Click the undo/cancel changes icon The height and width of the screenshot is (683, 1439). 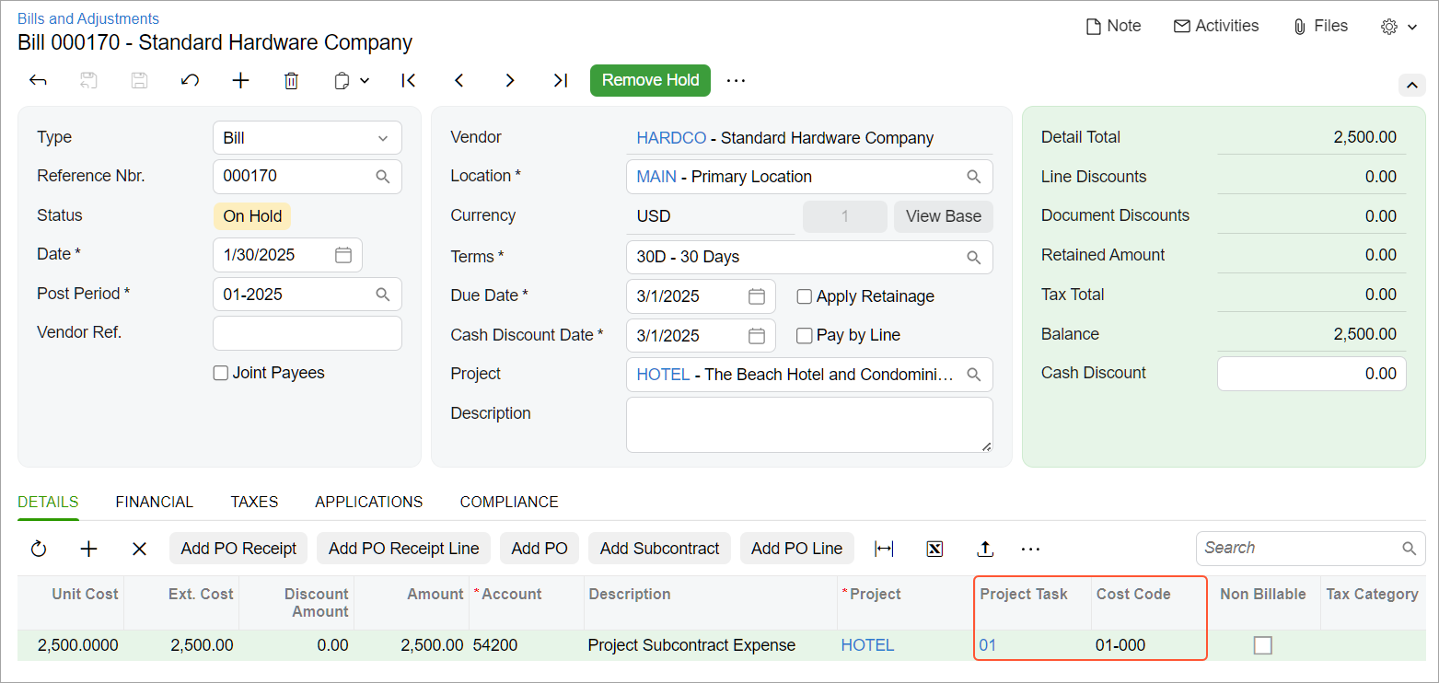(190, 81)
